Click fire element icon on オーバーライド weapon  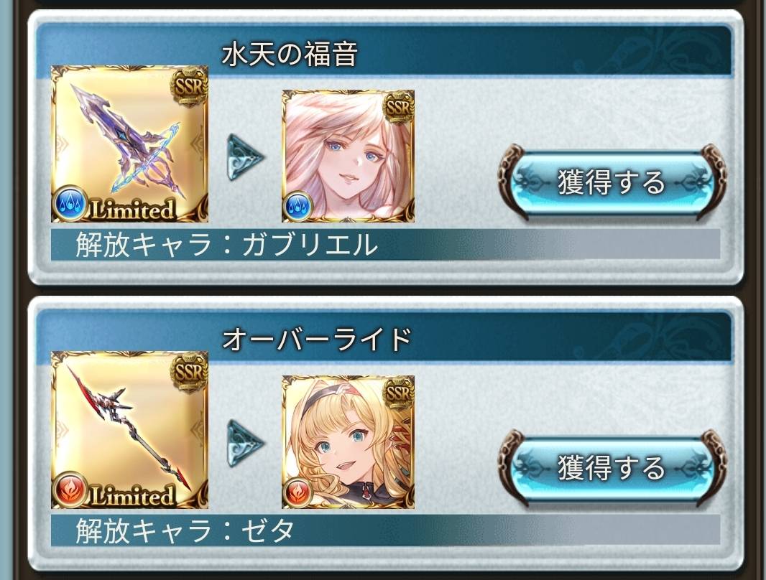(70, 490)
